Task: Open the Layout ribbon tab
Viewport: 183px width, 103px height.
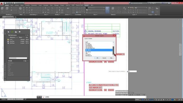Action: (86, 5)
